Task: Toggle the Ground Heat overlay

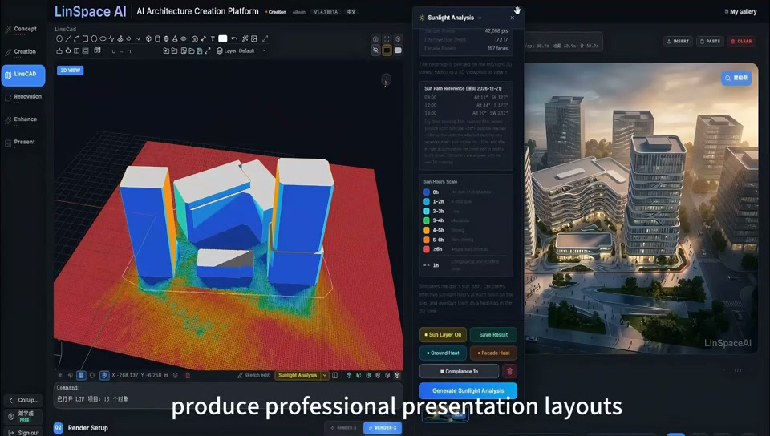Action: [x=443, y=353]
